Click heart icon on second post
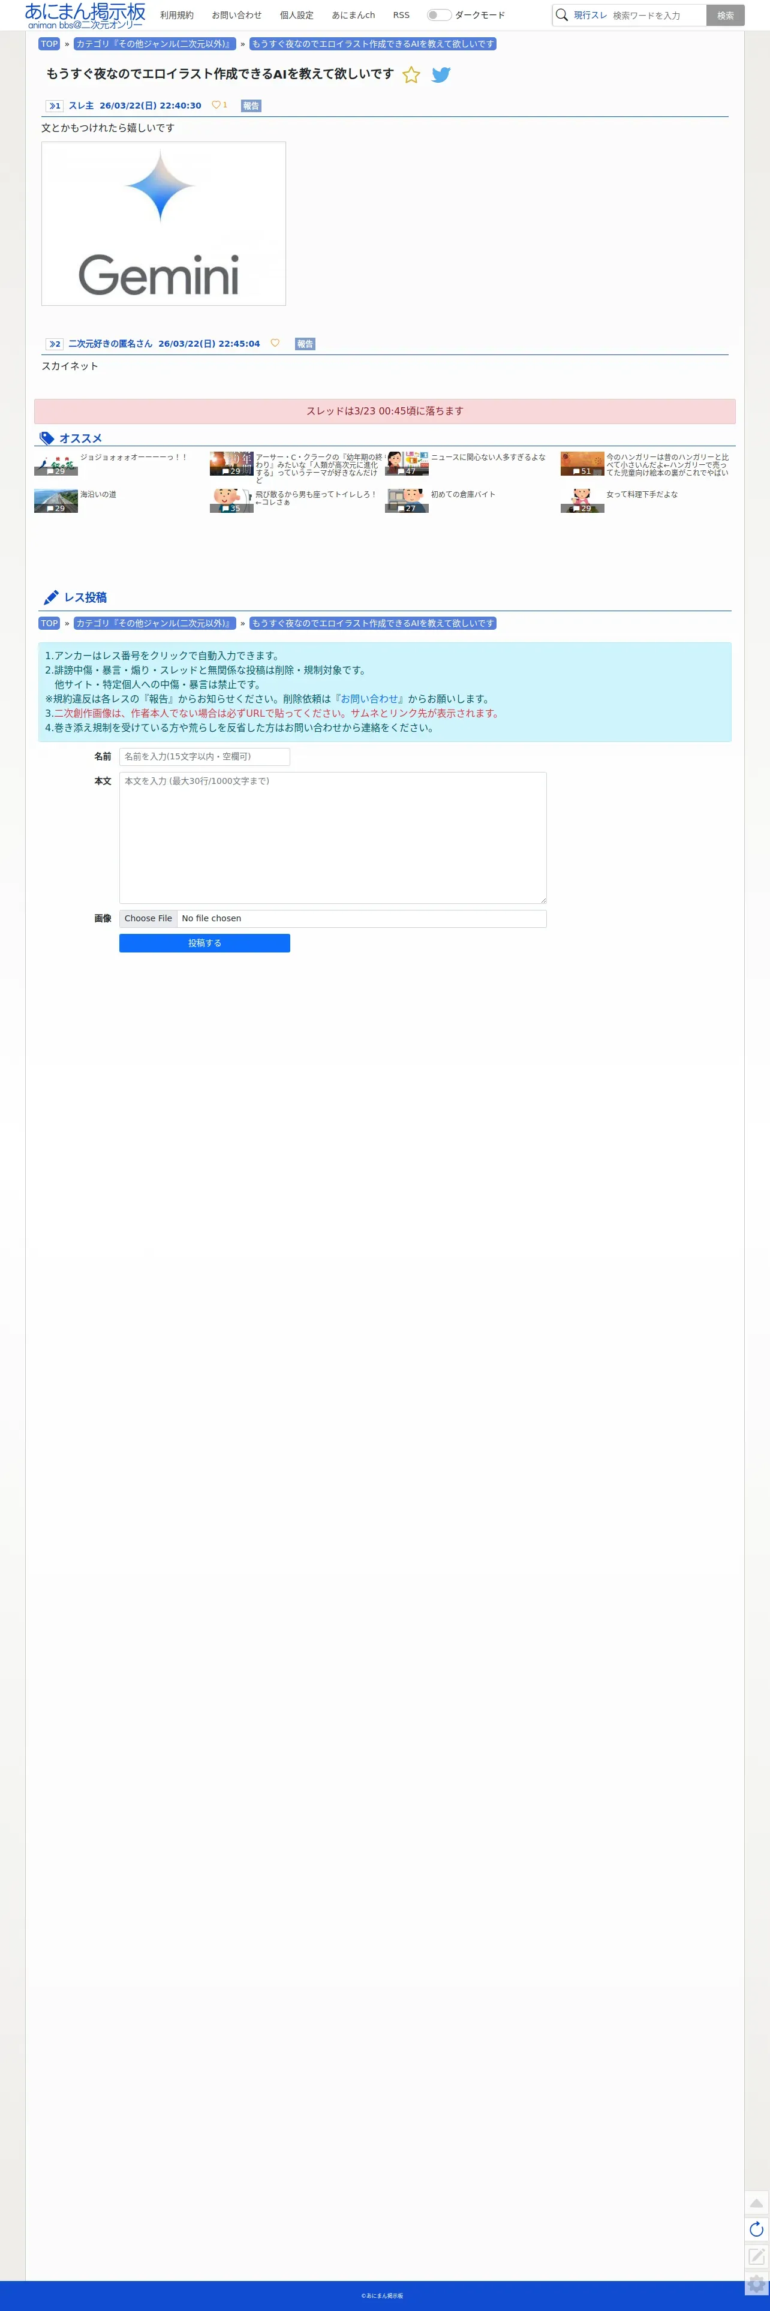 pos(275,342)
